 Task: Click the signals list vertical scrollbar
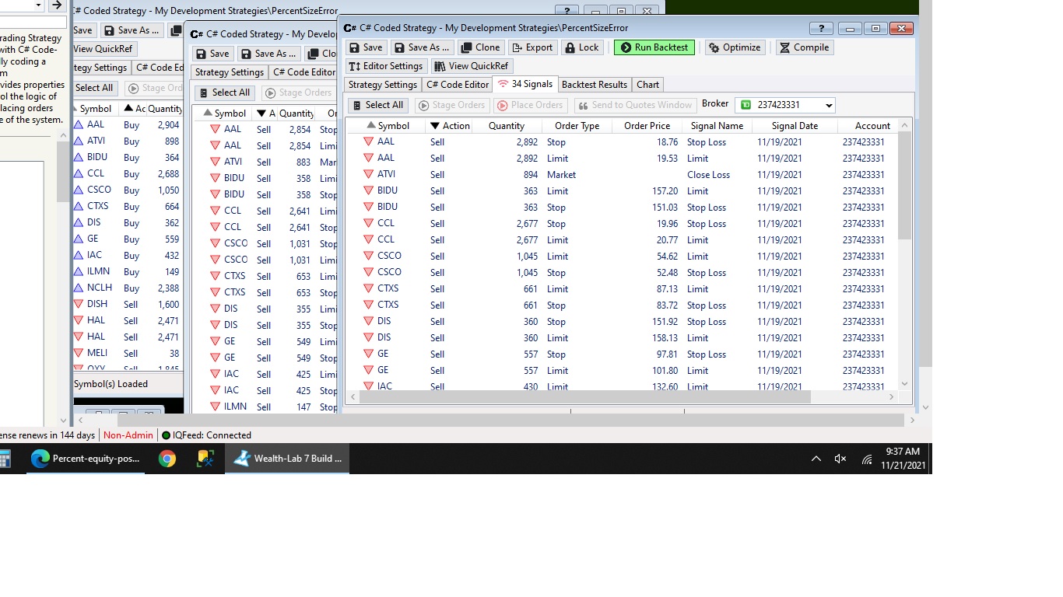click(x=903, y=187)
